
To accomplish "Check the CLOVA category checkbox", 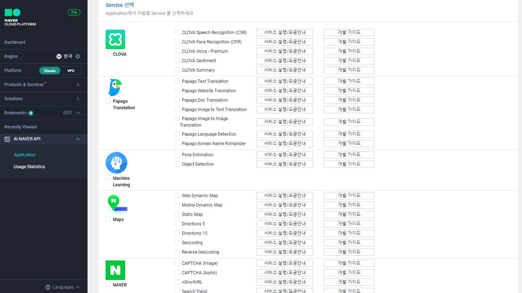I will point(108,54).
